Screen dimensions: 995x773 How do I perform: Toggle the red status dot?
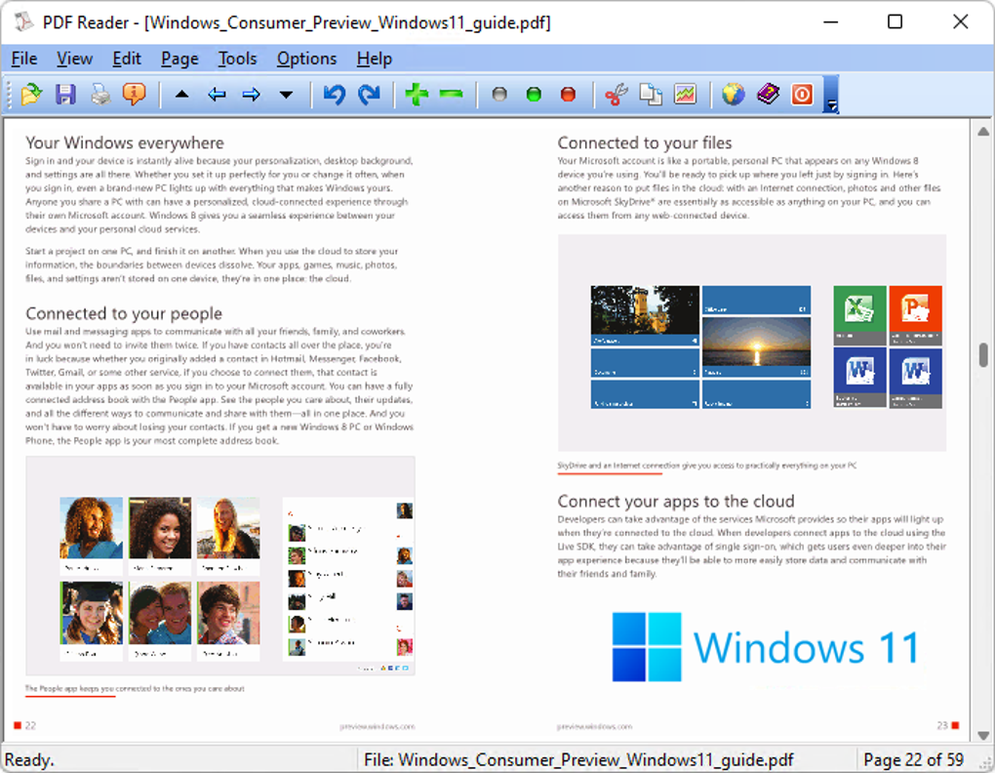[x=567, y=94]
